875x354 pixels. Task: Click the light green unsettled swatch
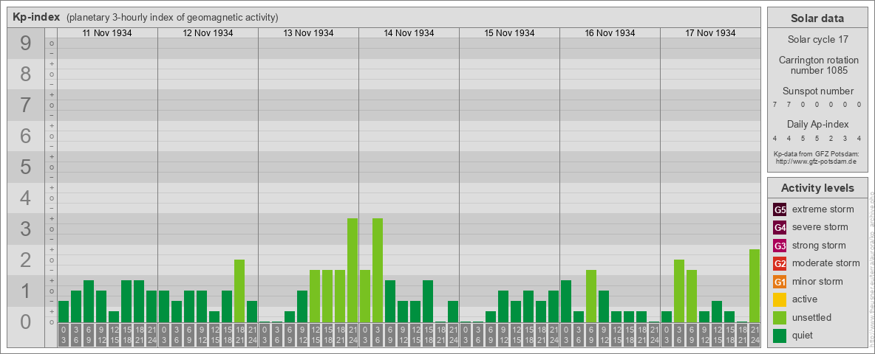(x=780, y=317)
